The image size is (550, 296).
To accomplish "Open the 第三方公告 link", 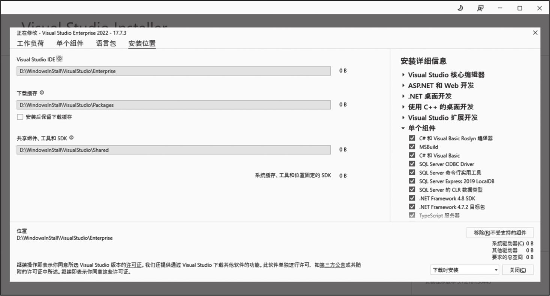I will coord(332,265).
